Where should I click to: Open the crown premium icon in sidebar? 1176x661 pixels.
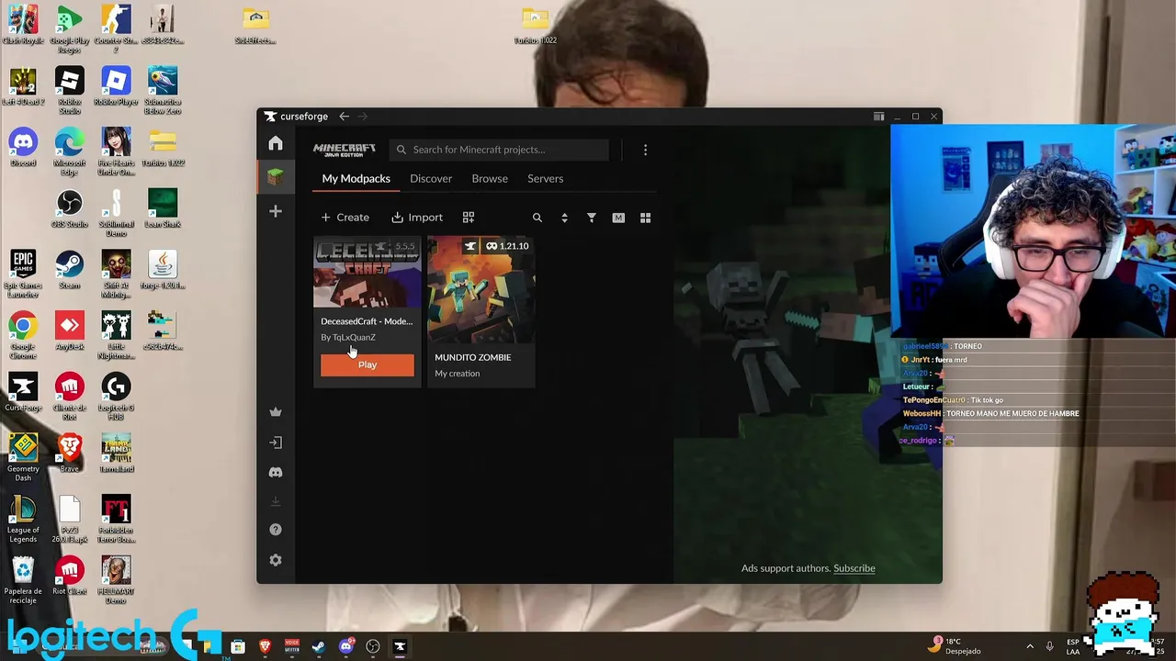tap(276, 412)
